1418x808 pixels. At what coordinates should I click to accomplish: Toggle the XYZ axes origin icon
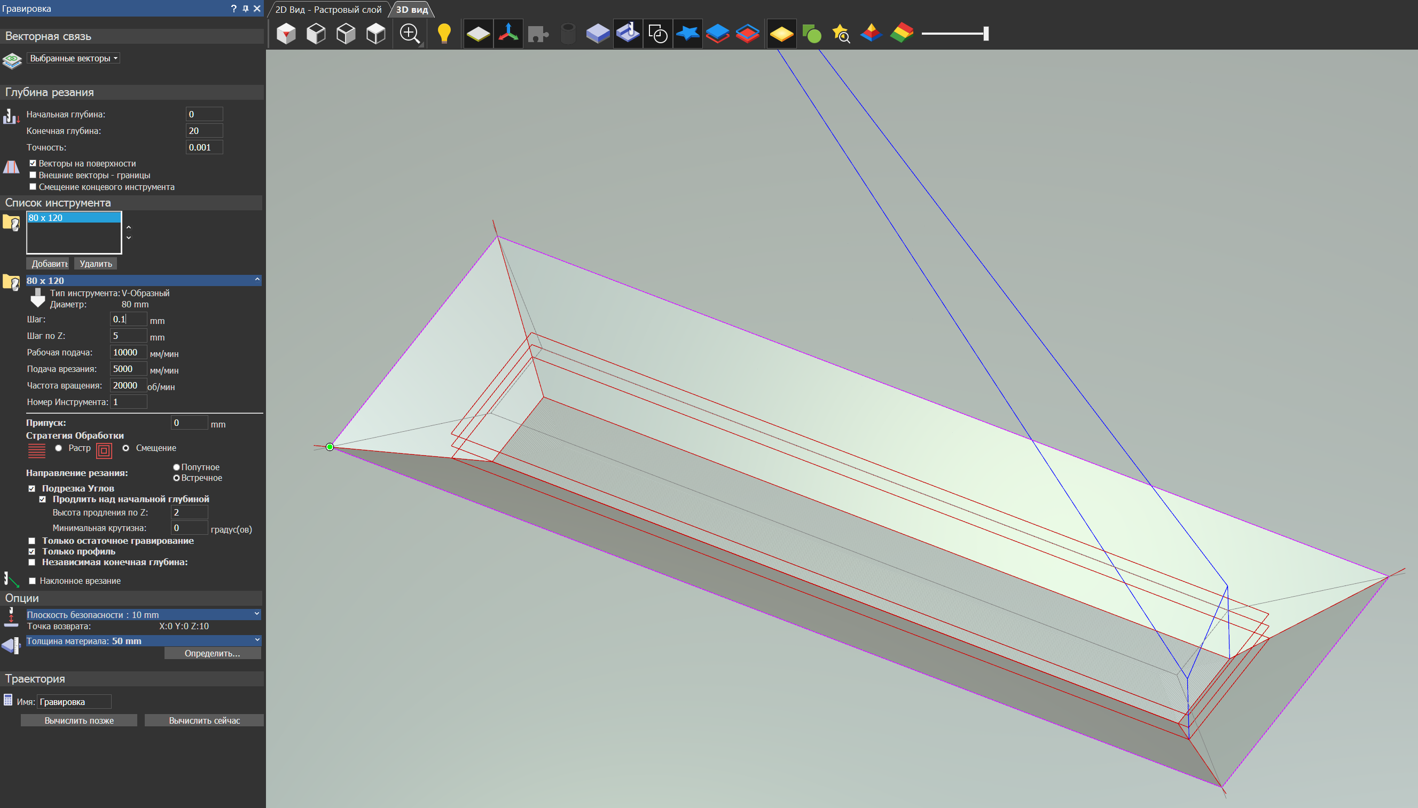(508, 33)
